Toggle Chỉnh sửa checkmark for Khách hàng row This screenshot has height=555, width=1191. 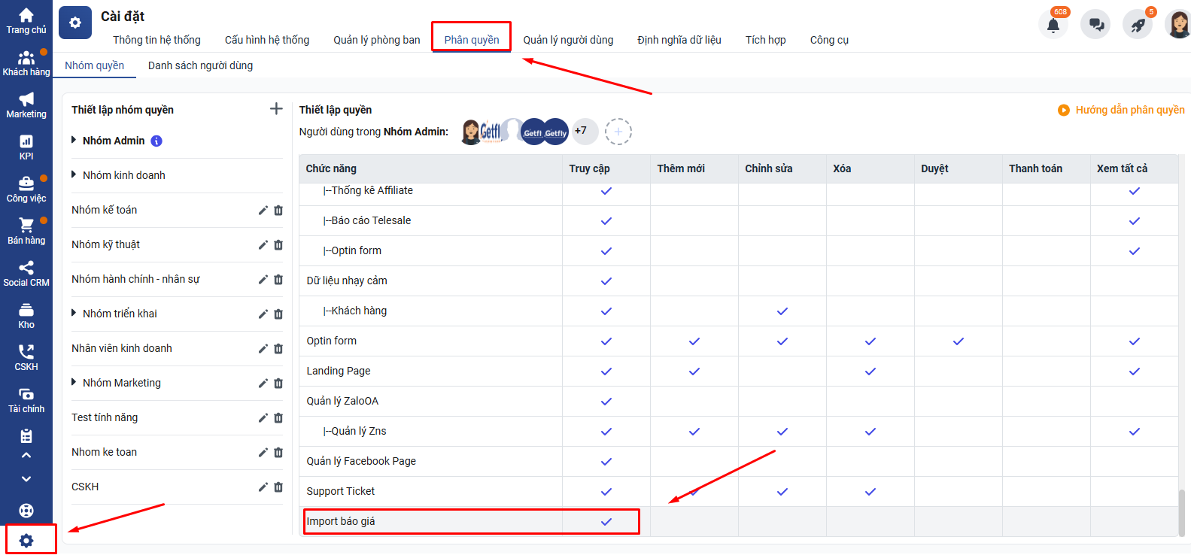[x=782, y=311]
